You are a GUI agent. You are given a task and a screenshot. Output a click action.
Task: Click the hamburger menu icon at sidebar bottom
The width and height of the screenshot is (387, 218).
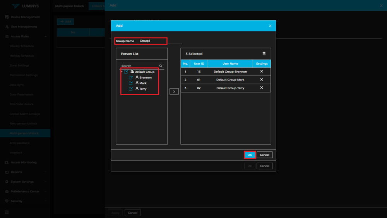tap(7, 212)
